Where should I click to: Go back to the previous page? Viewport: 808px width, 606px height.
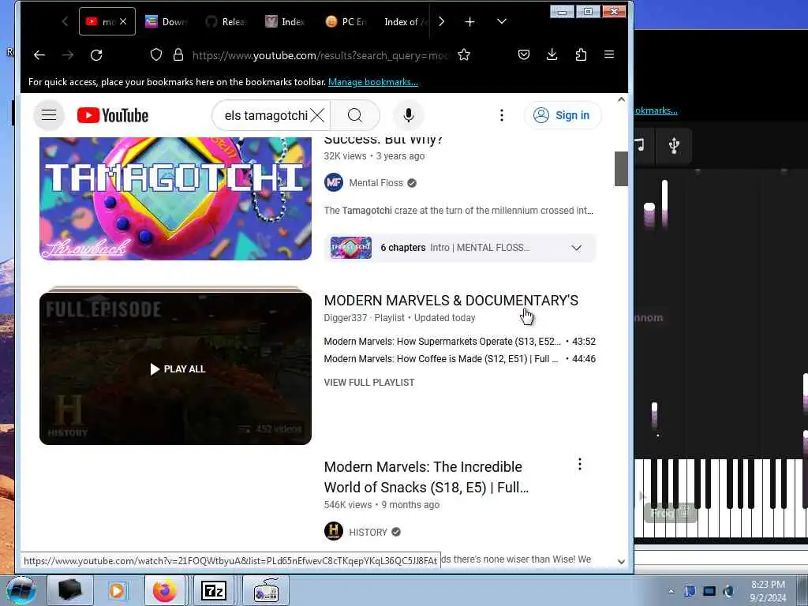coord(39,55)
